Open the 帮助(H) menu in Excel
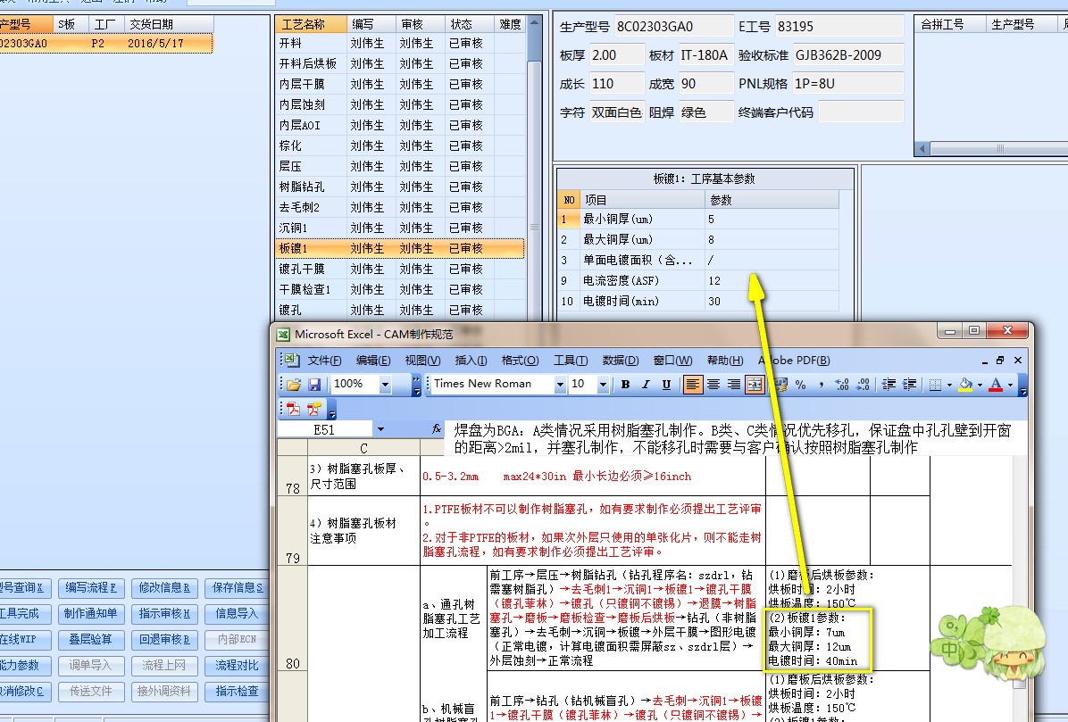Viewport: 1068px width, 722px height. 725,360
